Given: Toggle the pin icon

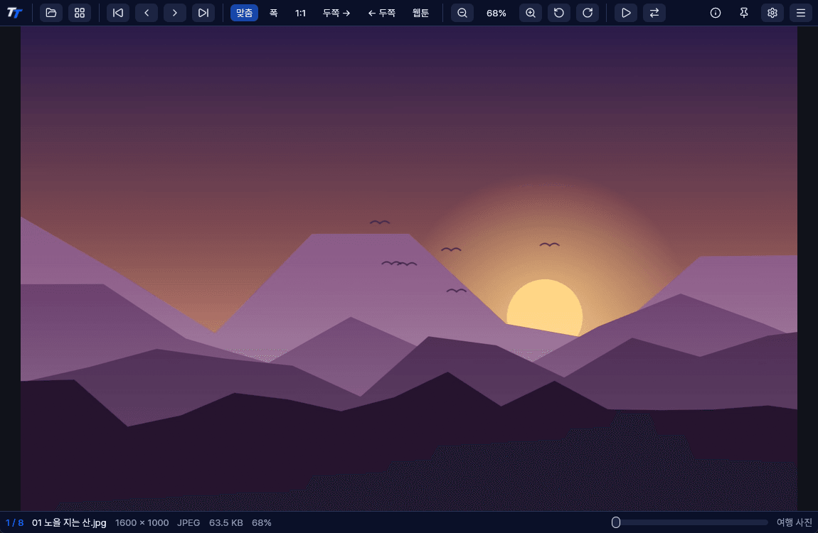Looking at the screenshot, I should pos(744,13).
